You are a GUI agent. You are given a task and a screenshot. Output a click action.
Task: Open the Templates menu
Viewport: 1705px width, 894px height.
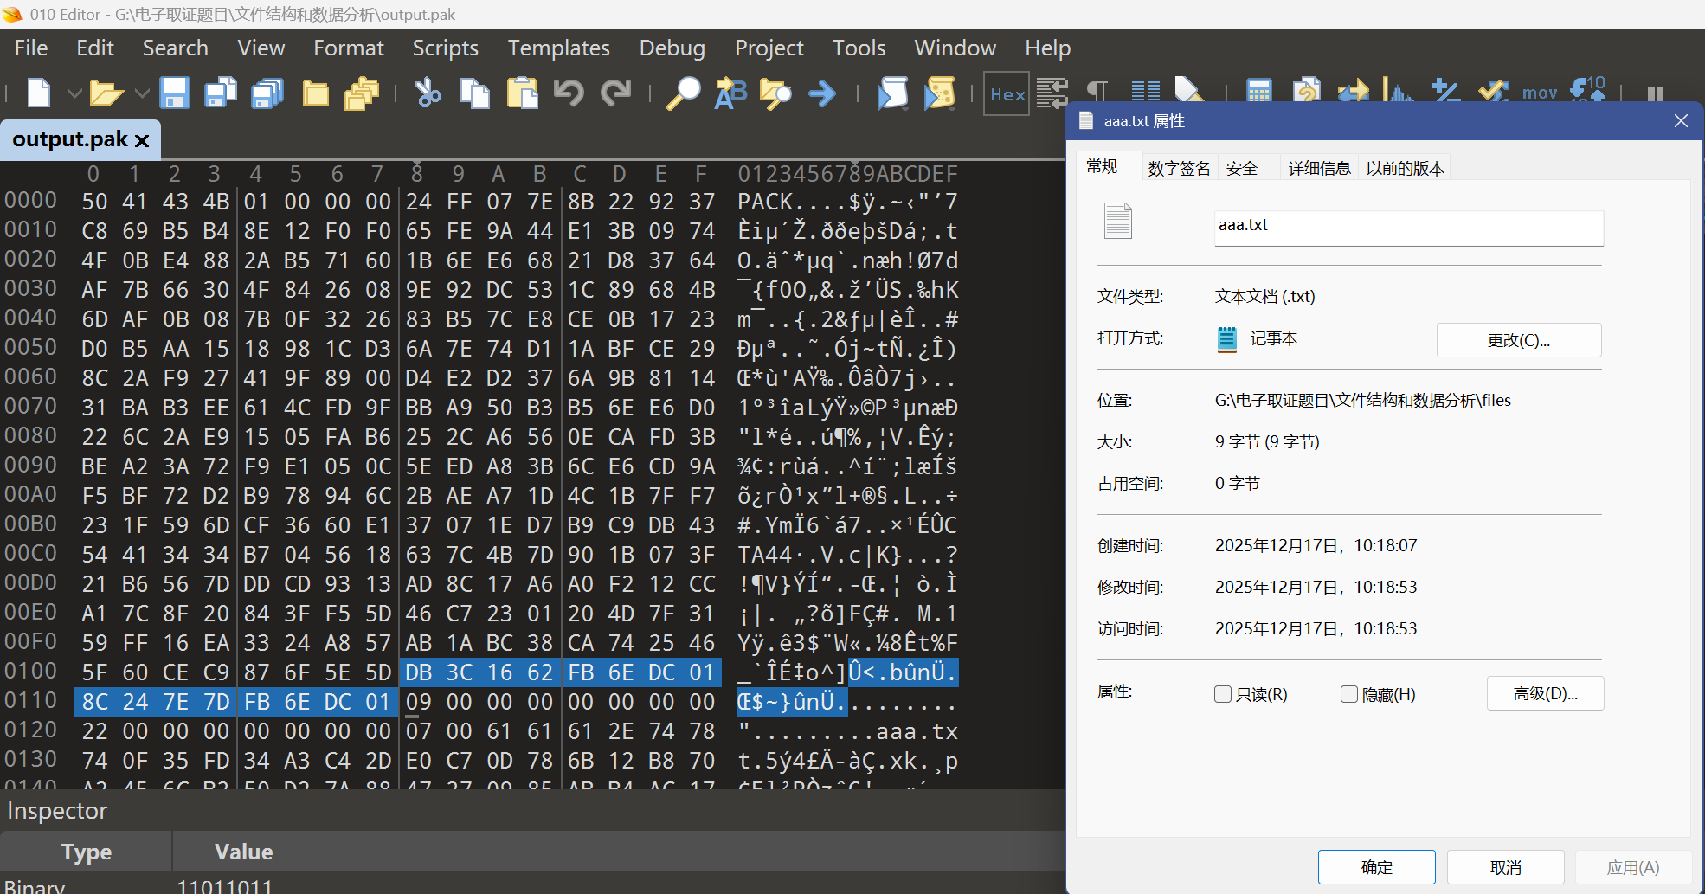coord(558,48)
